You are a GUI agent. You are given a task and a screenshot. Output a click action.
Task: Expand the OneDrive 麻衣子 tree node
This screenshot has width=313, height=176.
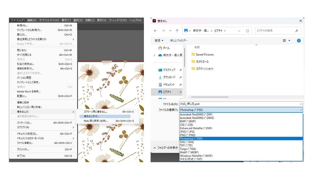pyautogui.click(x=154, y=55)
